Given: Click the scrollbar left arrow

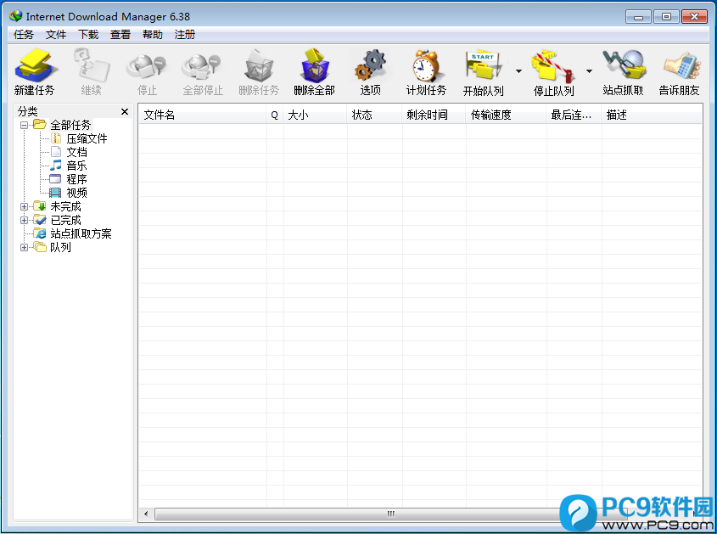Looking at the screenshot, I should 146,514.
